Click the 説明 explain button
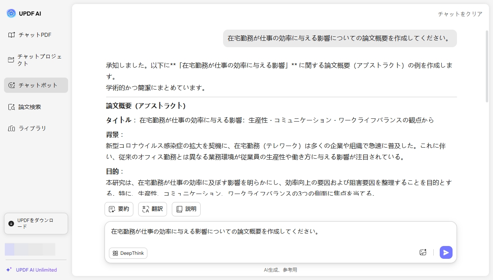 (186, 209)
